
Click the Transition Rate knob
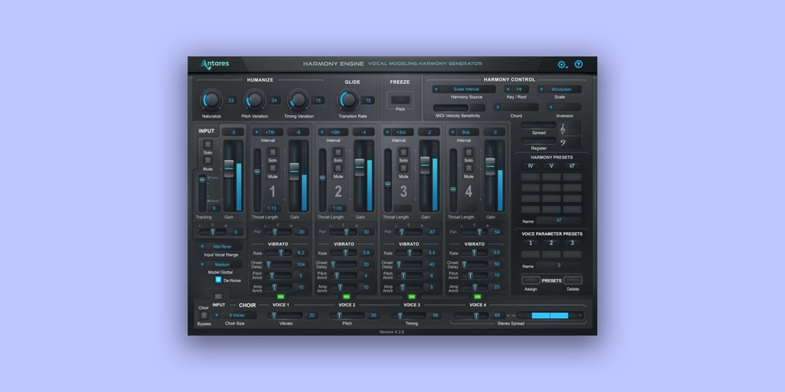349,100
